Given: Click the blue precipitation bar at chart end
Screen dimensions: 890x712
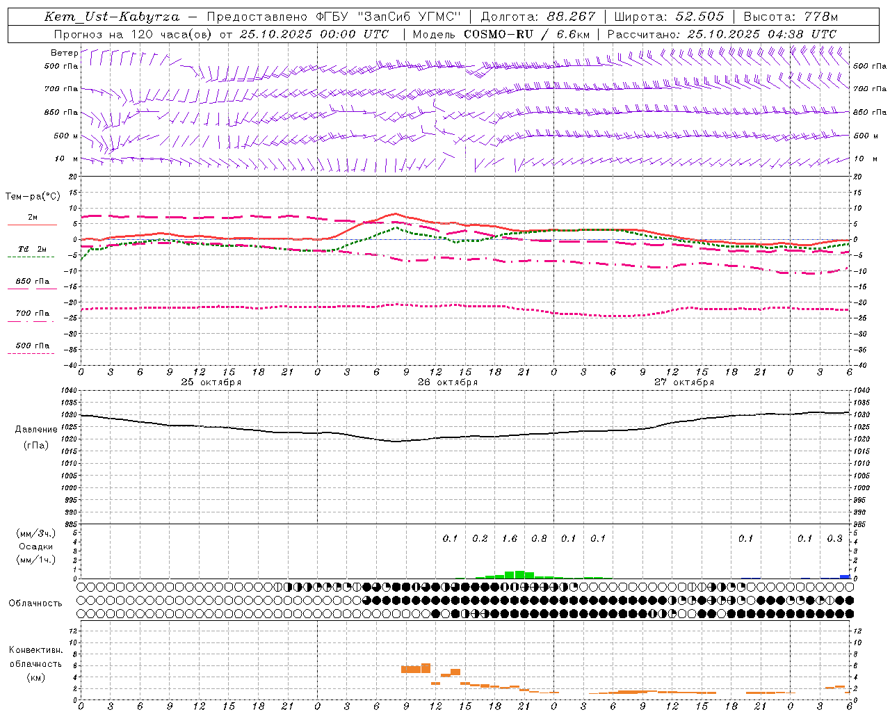Looking at the screenshot, I should (x=845, y=576).
